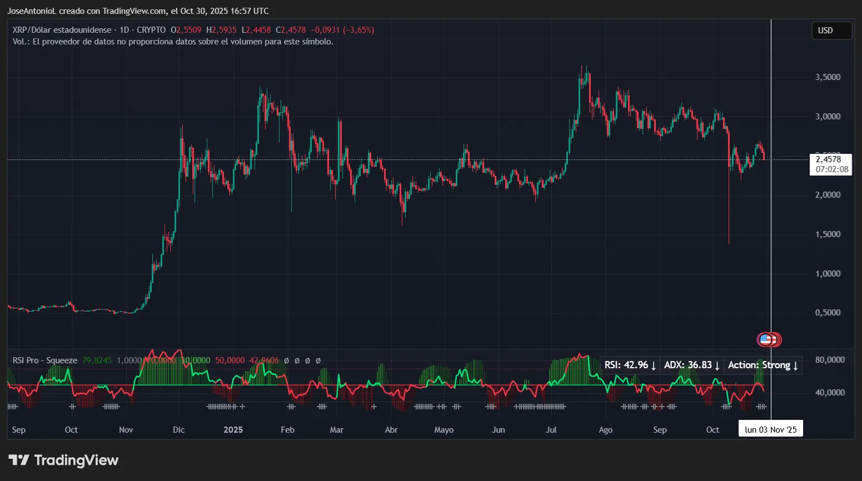Click the JoseAntonioL attribution link
This screenshot has height=481, width=862.
[x=32, y=11]
